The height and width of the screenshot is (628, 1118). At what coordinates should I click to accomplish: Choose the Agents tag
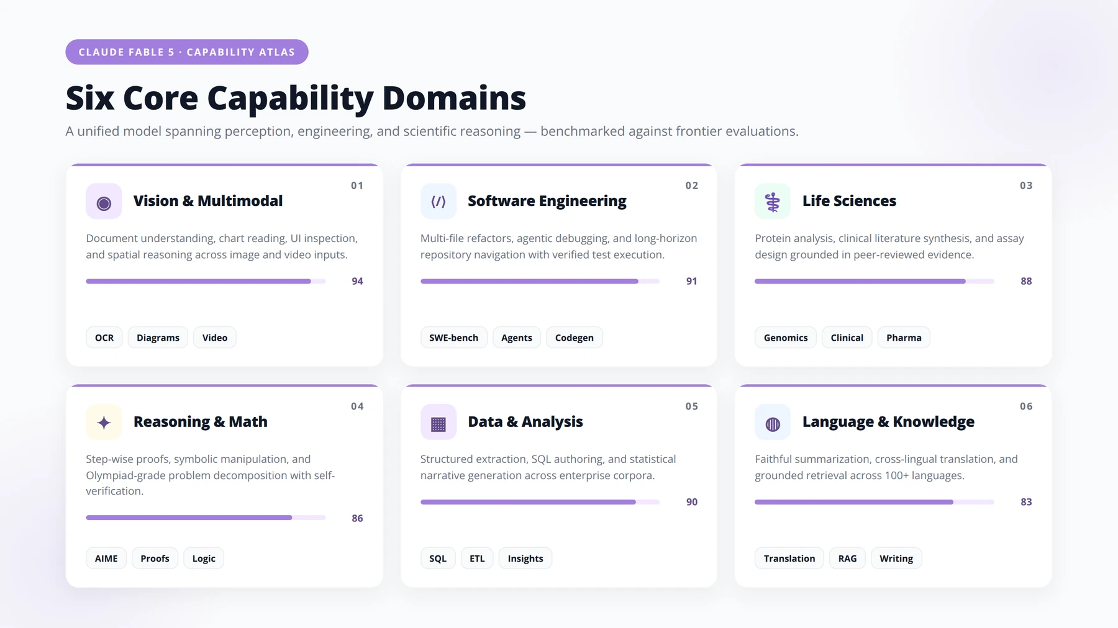517,338
